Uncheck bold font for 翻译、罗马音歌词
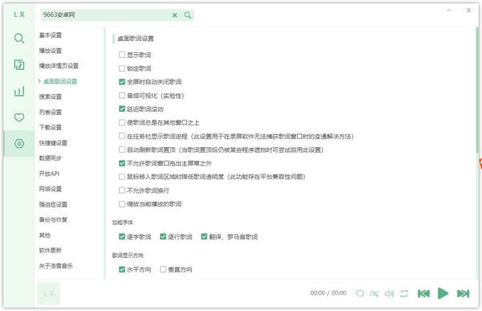 (x=204, y=236)
